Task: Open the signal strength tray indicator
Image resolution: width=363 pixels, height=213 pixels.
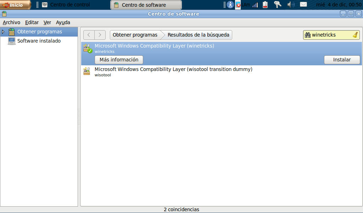Action: pos(255,5)
